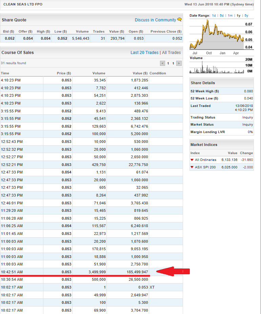Set chart date range to 5d
The height and width of the screenshot is (314, 261).
tap(222, 15)
